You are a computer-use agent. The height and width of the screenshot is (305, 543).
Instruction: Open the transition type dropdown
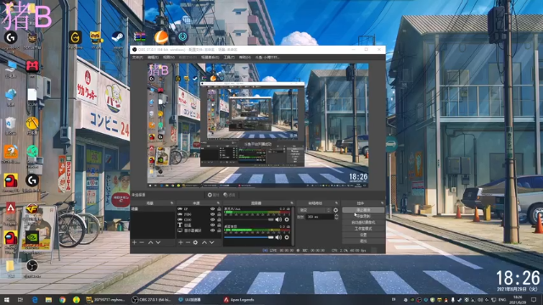pos(315,210)
